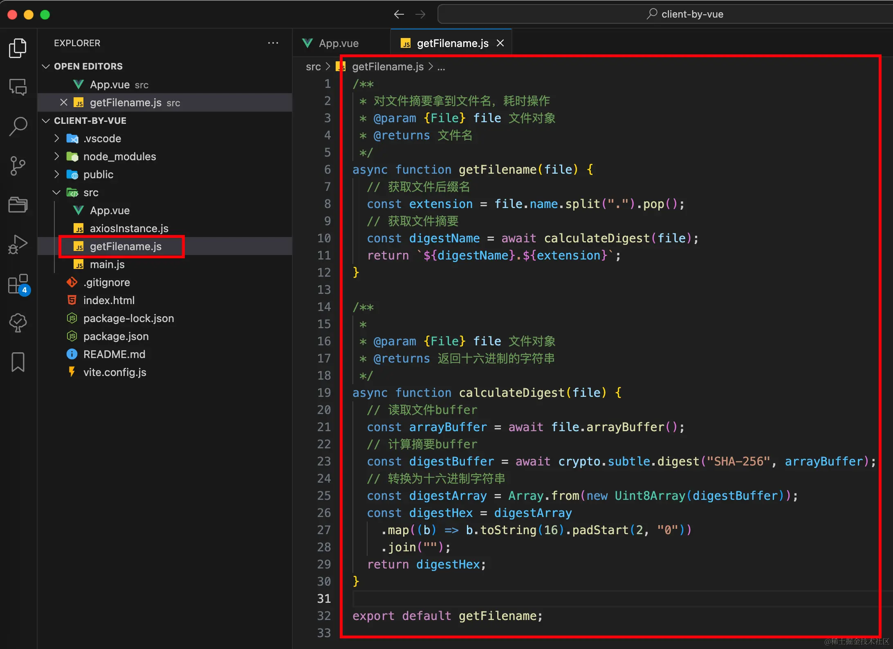Close the getFilename.js tab
Screen dimensions: 893x649
coord(500,43)
